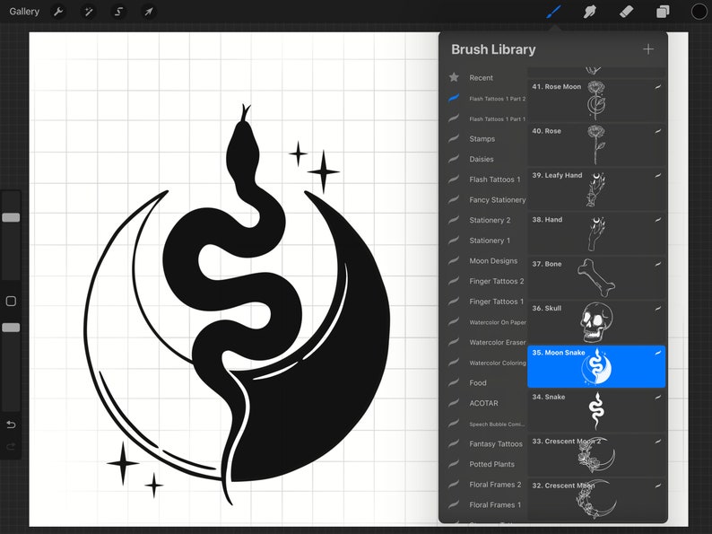
Task: Click the brush-stroke icon beside Daisies
Action: (x=454, y=159)
